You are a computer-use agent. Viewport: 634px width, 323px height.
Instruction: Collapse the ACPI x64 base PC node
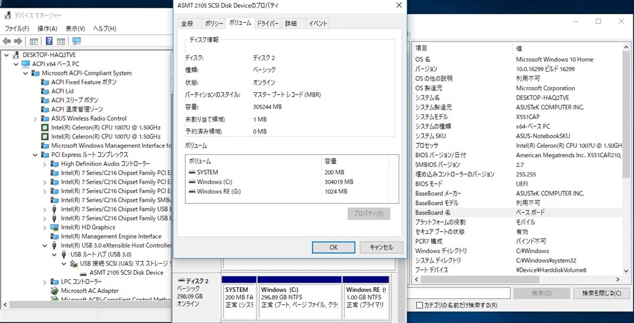[15, 64]
